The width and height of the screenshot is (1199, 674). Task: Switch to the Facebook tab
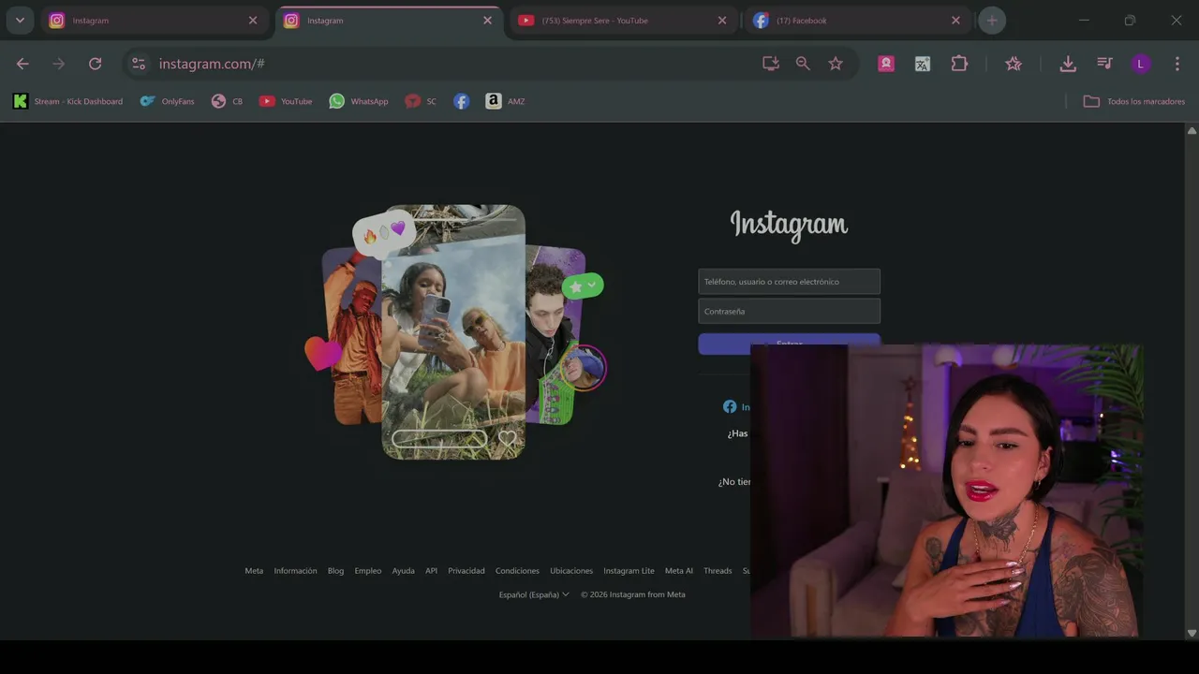click(x=857, y=21)
